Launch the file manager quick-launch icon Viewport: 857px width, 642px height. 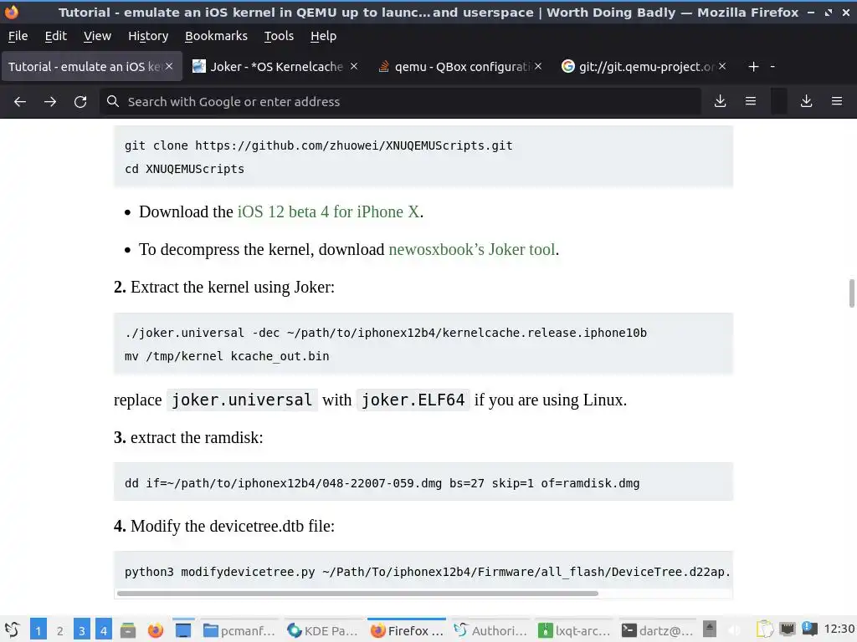pyautogui.click(x=128, y=630)
